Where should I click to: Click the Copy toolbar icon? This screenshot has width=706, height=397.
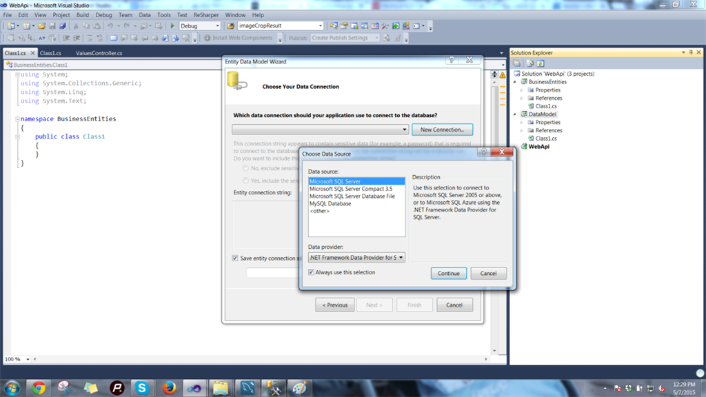(x=86, y=26)
